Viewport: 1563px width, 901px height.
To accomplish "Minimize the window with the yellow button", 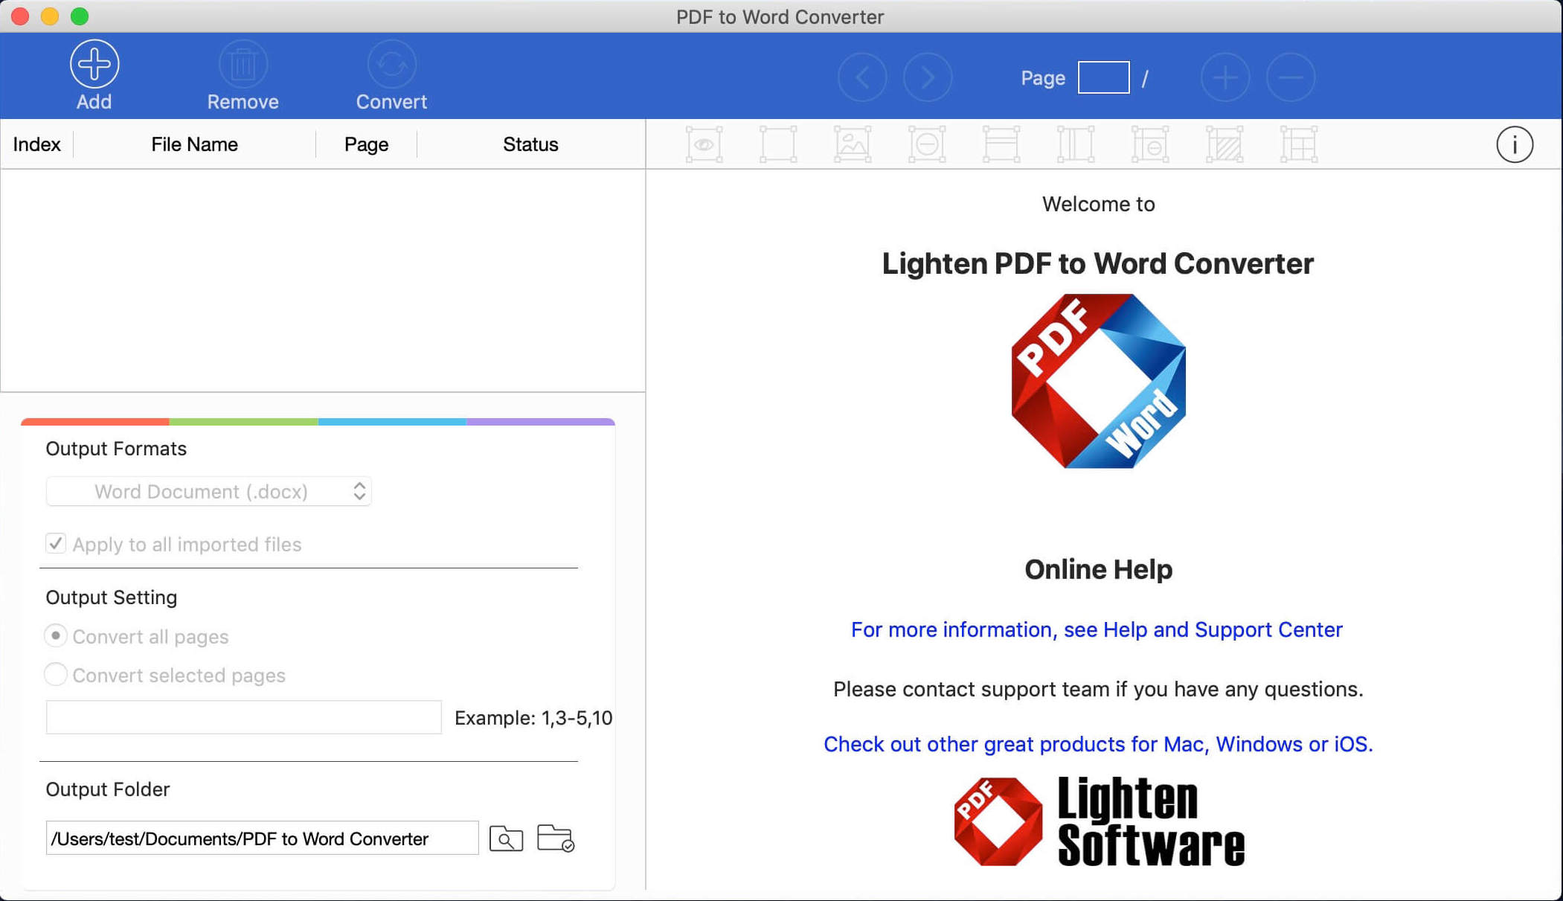I will pos(50,16).
